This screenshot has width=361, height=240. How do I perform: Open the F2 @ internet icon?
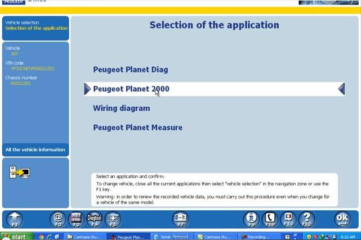(58, 219)
